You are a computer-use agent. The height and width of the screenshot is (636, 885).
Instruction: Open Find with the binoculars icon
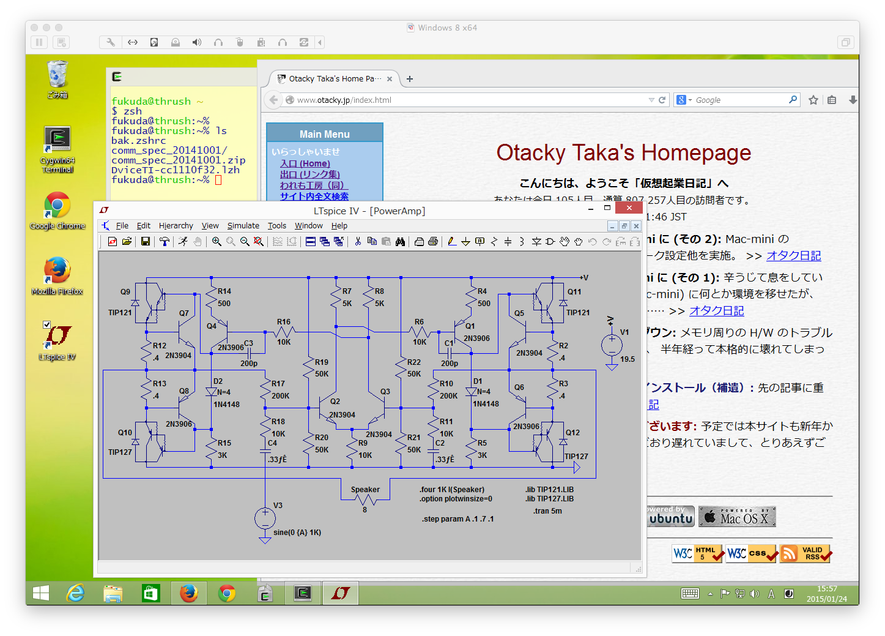click(x=400, y=242)
